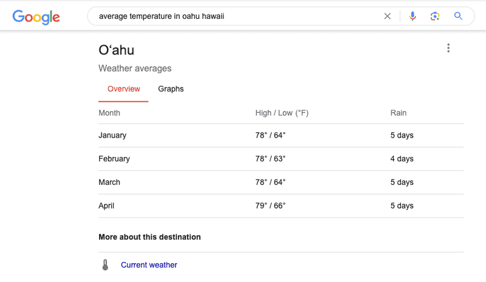Select the January row
This screenshot has width=486, height=282.
[281, 135]
